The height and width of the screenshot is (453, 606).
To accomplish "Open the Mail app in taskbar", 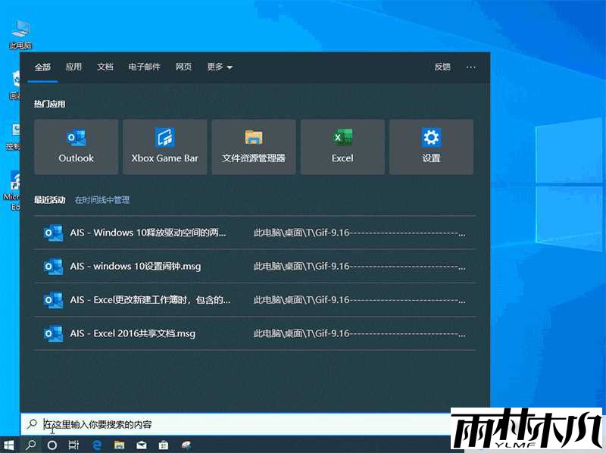I will pos(142,445).
